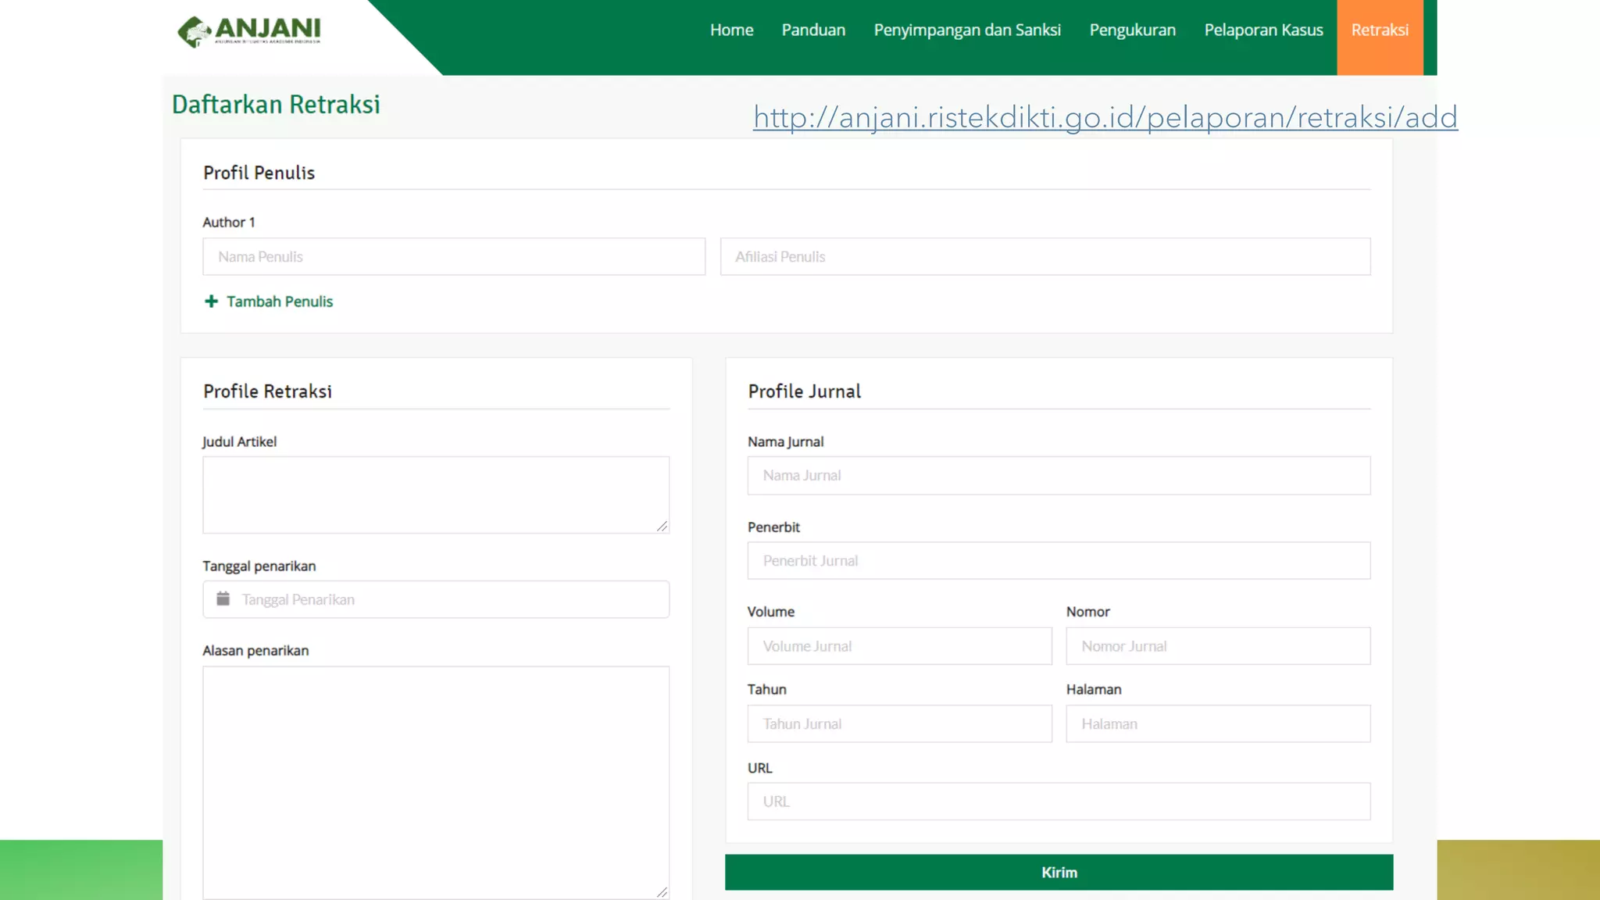
Task: Open the anjani.ristekdikti.go.id retraksi link
Action: point(1105,117)
